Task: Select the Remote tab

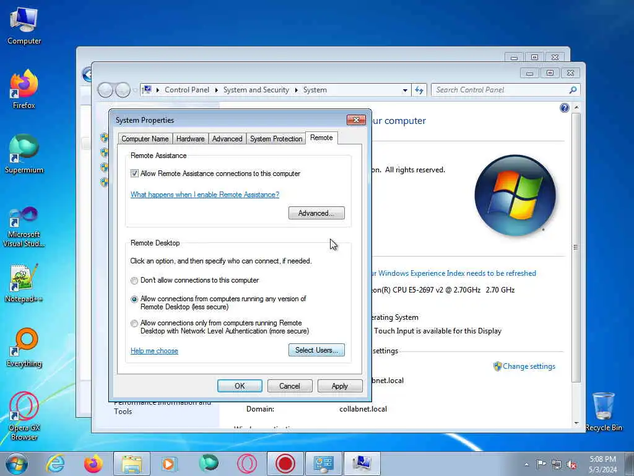Action: (321, 138)
